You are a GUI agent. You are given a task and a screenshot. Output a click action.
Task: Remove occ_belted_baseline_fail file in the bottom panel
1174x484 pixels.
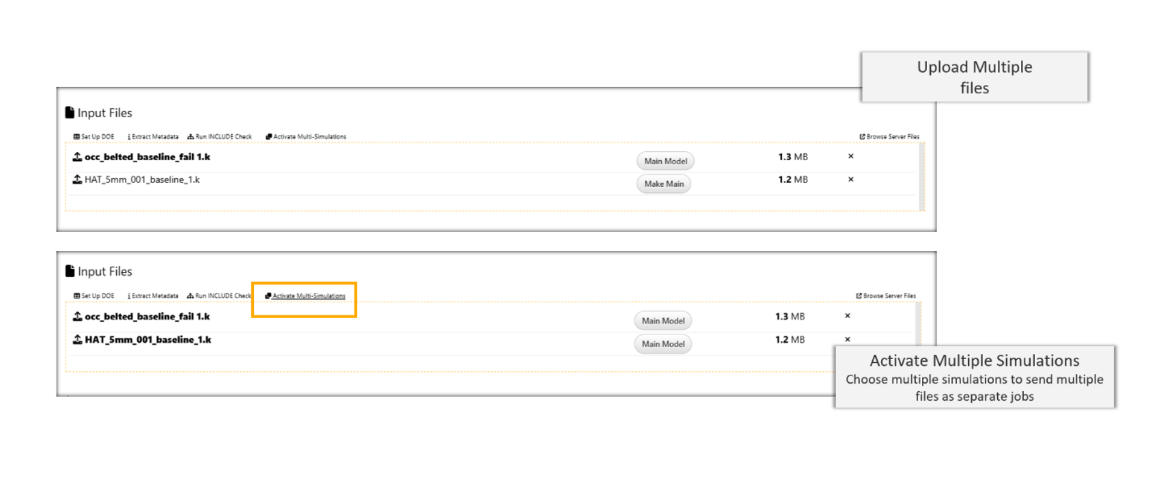click(x=848, y=316)
